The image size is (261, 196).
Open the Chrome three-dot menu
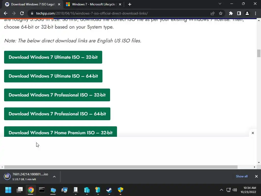click(255, 13)
